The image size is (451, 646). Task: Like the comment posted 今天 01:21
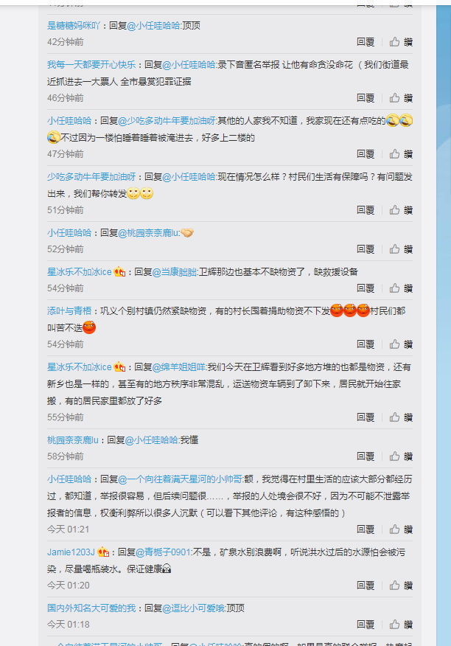[401, 529]
